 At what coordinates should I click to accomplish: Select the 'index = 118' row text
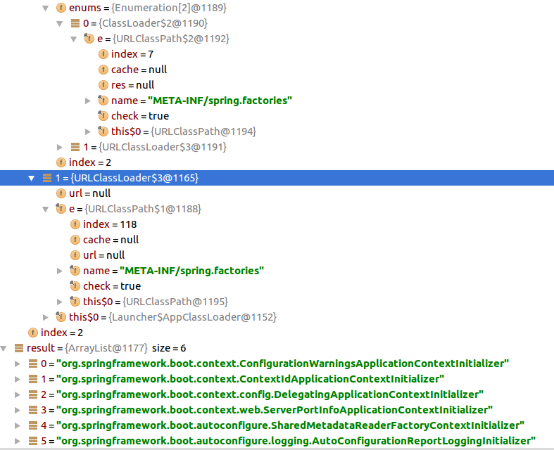click(x=110, y=224)
